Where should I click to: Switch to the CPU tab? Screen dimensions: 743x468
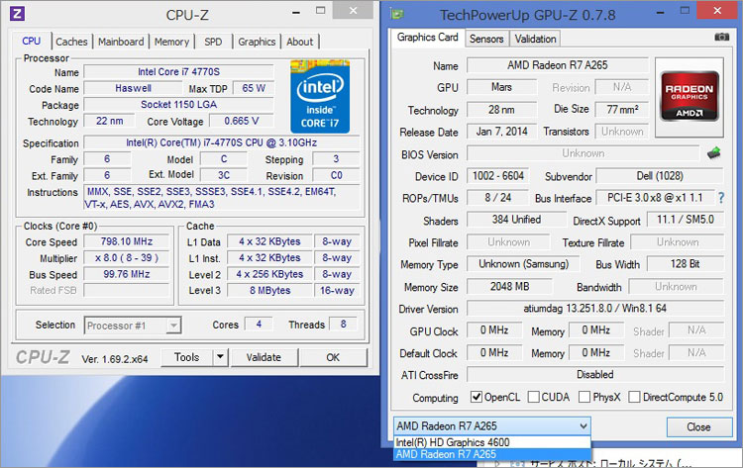32,42
